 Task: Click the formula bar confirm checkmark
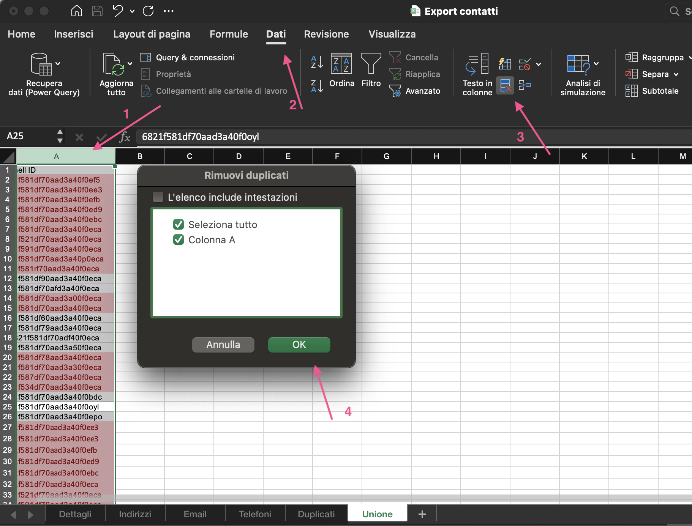[x=102, y=137]
